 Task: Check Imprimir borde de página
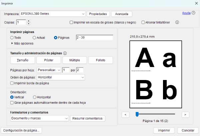[x=12, y=83]
